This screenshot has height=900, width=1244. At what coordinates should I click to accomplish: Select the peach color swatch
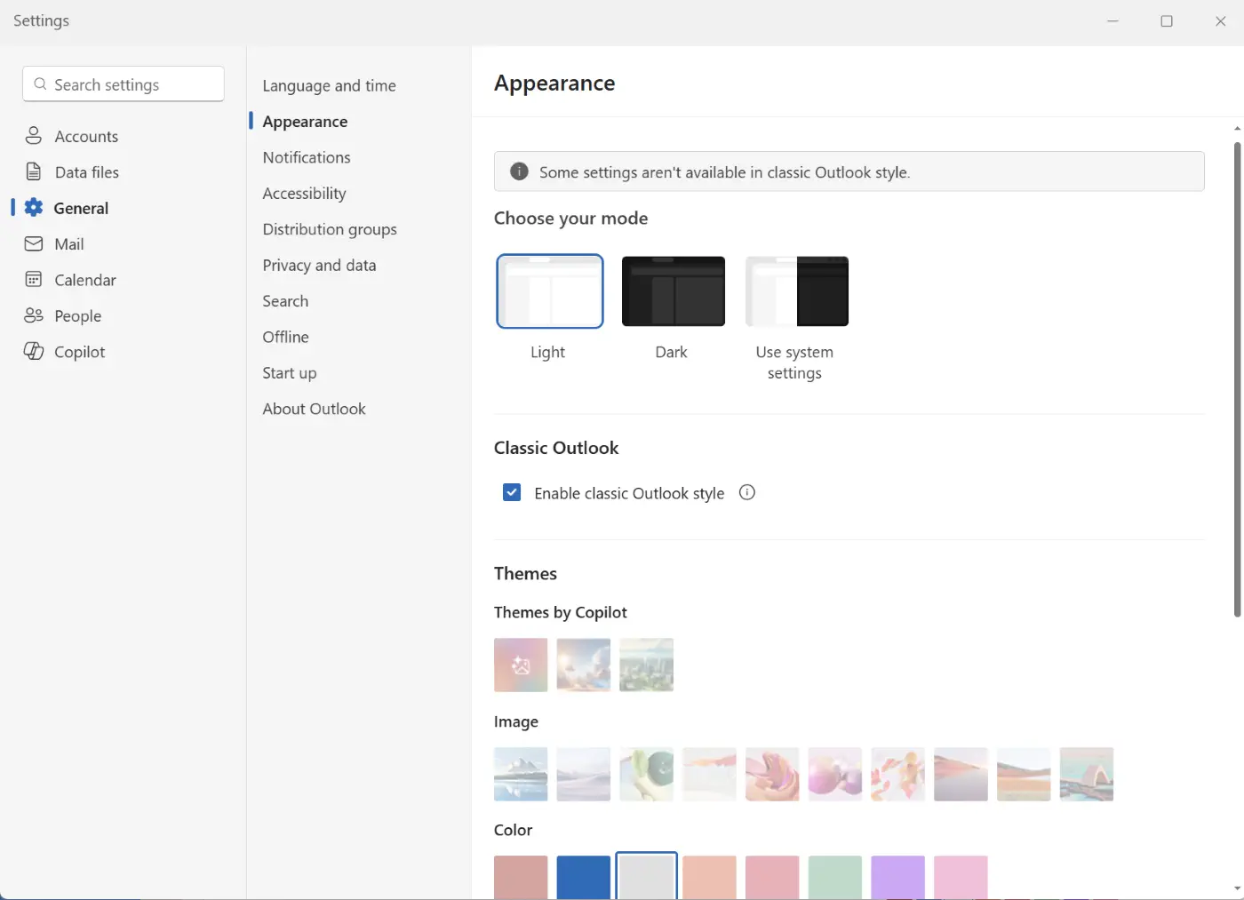(709, 878)
